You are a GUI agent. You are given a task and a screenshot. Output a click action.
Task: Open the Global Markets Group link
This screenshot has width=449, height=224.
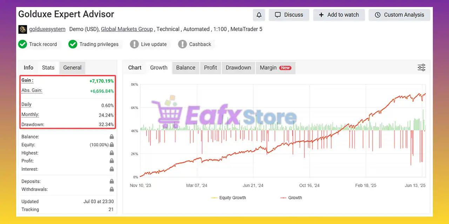coord(127,29)
